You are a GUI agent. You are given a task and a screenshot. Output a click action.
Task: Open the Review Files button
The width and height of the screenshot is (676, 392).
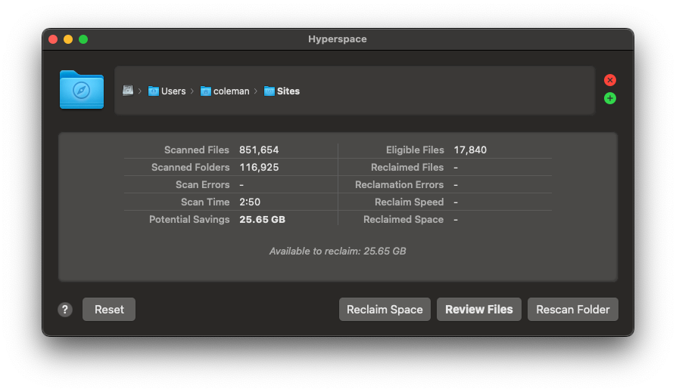[x=479, y=310]
